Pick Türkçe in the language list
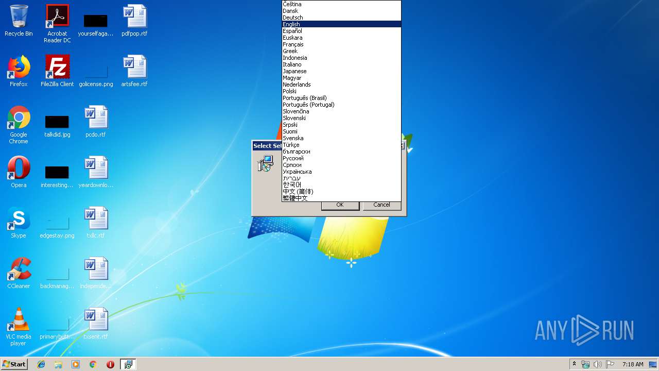 click(x=341, y=145)
